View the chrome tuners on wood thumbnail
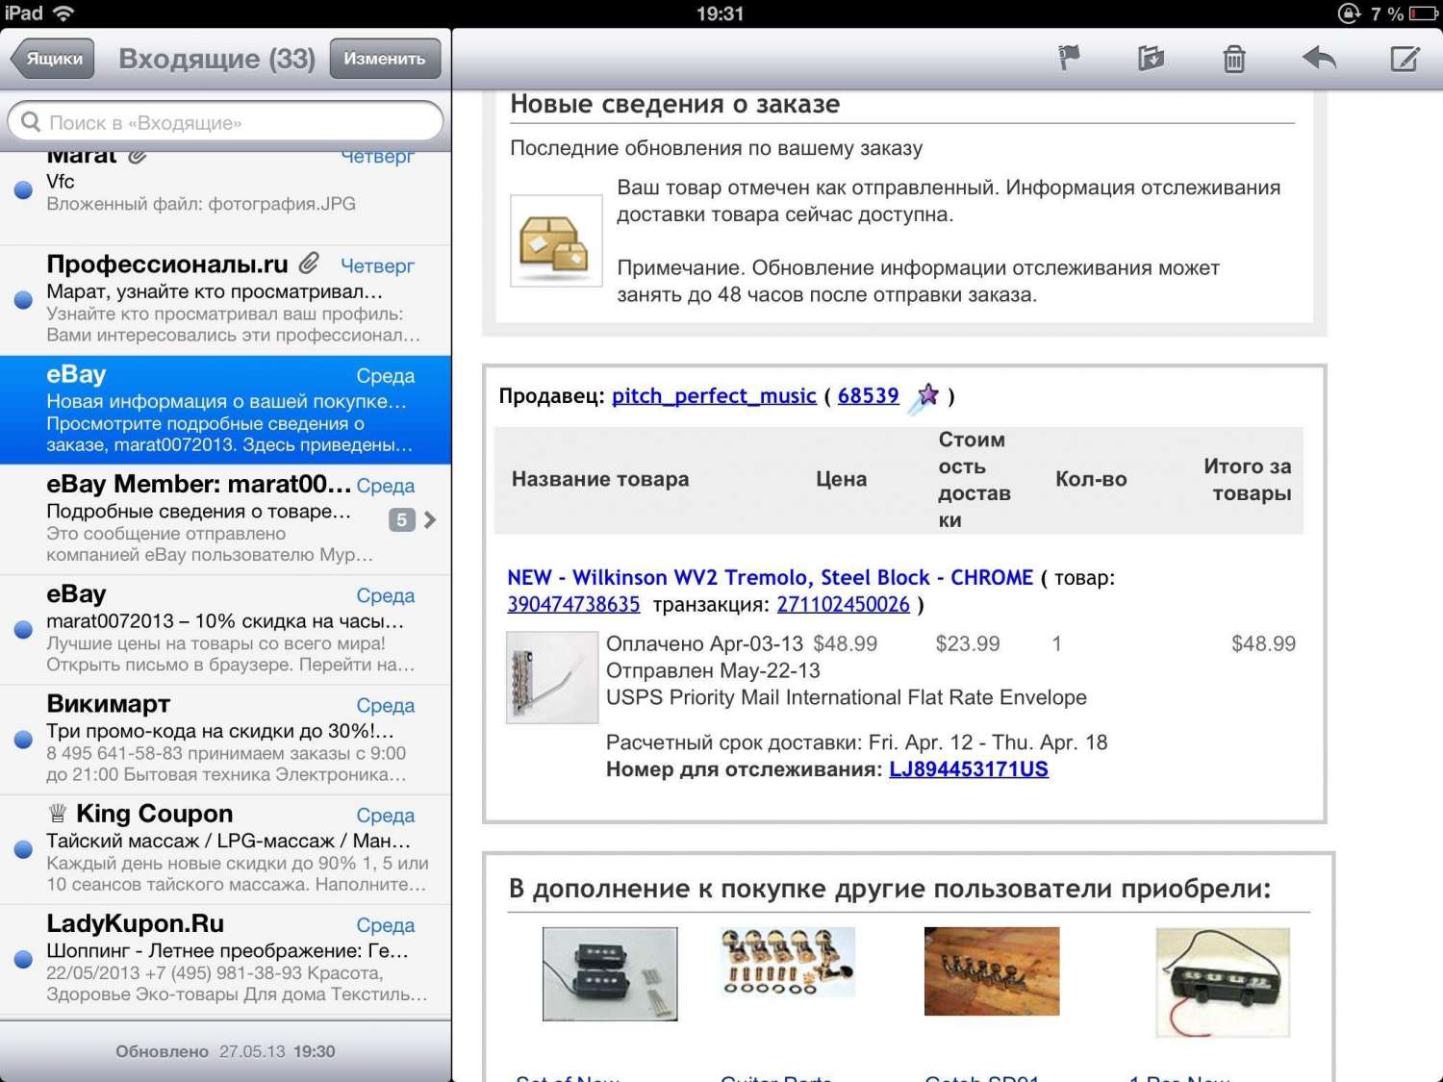Screen dimensions: 1443x1082 point(992,971)
